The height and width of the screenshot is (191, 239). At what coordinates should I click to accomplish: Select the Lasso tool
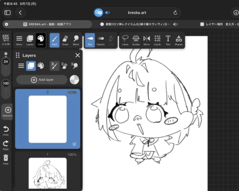[x=125, y=40]
